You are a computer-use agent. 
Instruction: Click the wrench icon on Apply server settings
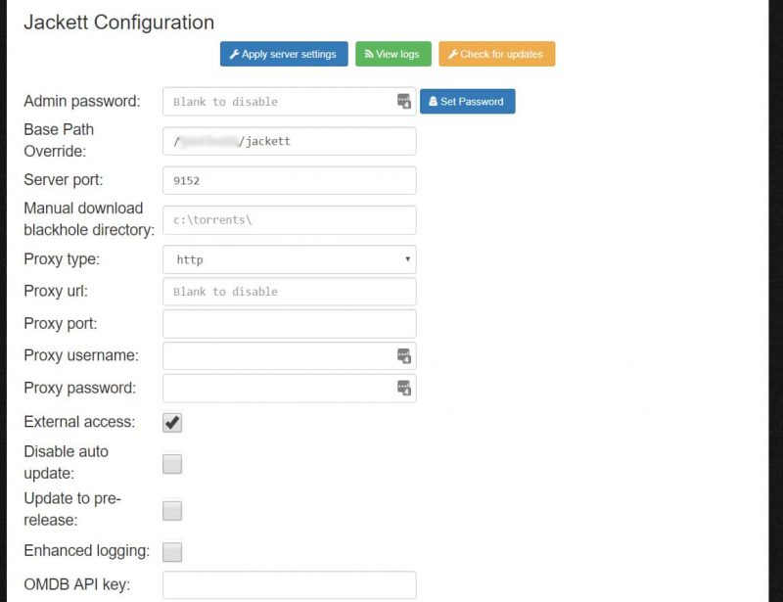click(x=233, y=54)
